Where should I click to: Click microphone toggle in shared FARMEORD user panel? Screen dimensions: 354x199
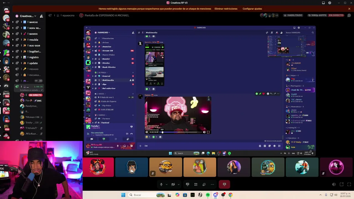118,146
